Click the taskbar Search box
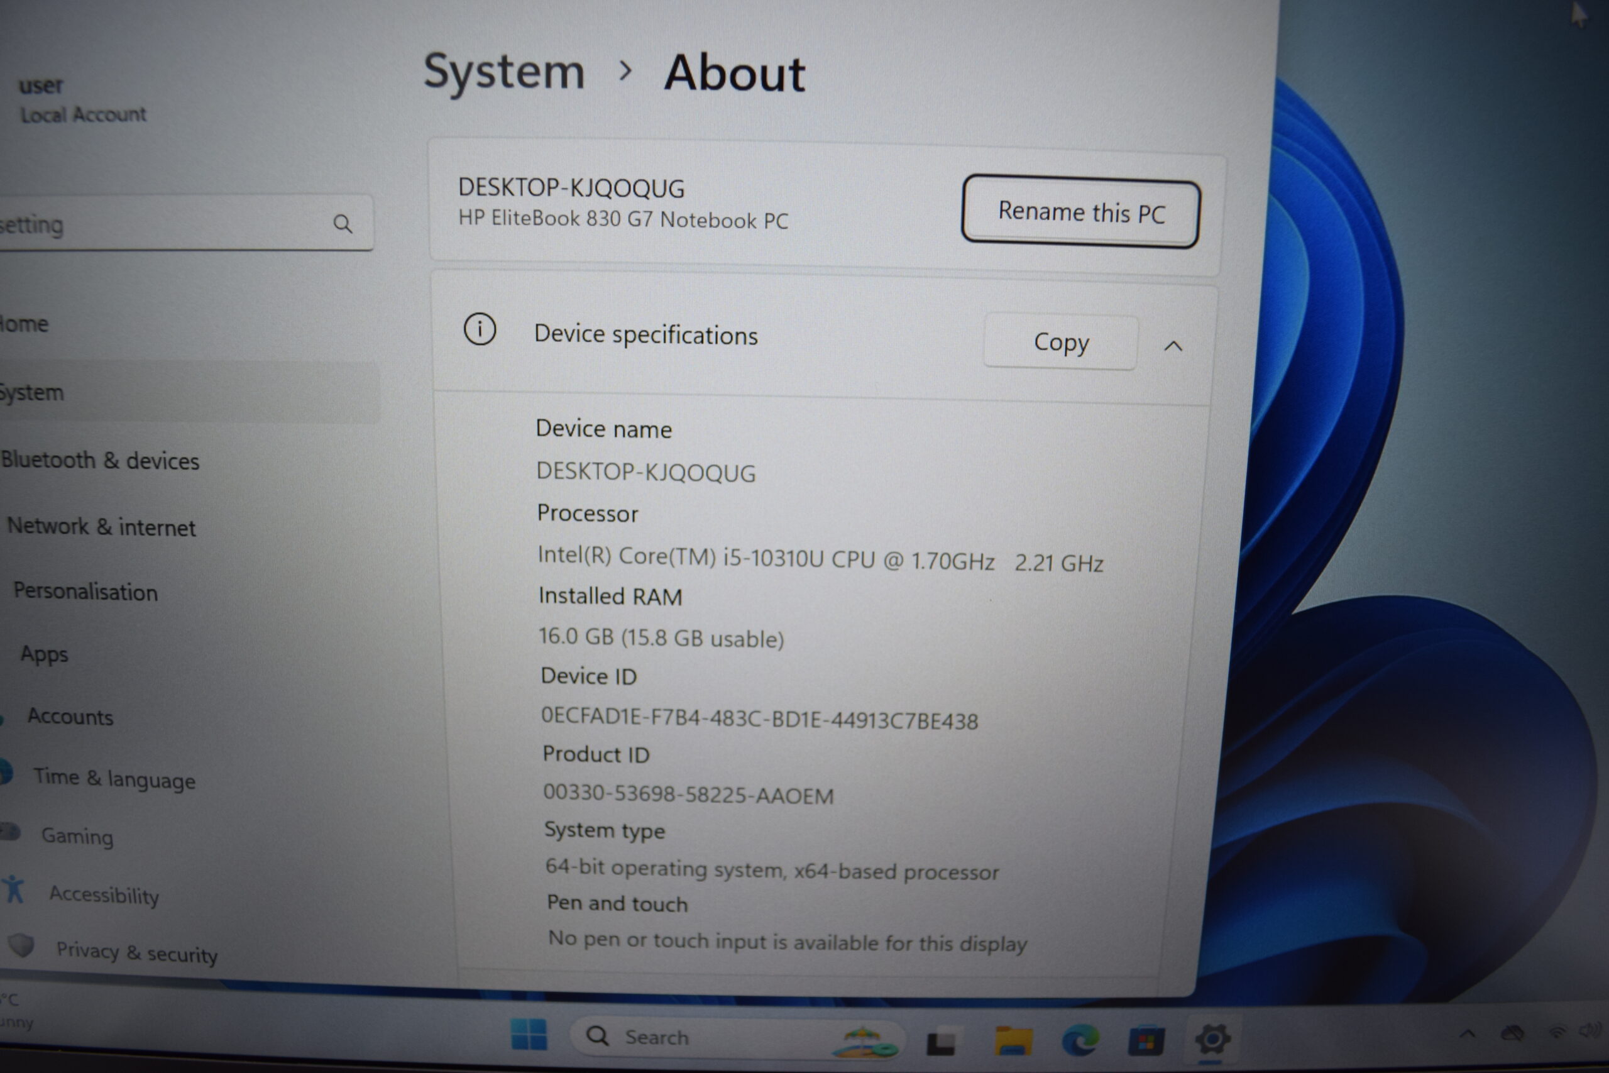The image size is (1609, 1073). pyautogui.click(x=737, y=1037)
